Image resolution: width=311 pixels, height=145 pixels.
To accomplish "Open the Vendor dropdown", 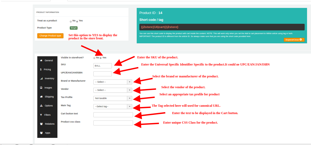I will (x=113, y=90).
